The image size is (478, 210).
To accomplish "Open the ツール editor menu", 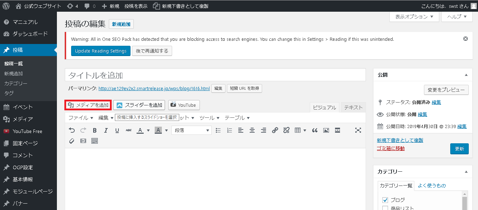I will [209, 118].
